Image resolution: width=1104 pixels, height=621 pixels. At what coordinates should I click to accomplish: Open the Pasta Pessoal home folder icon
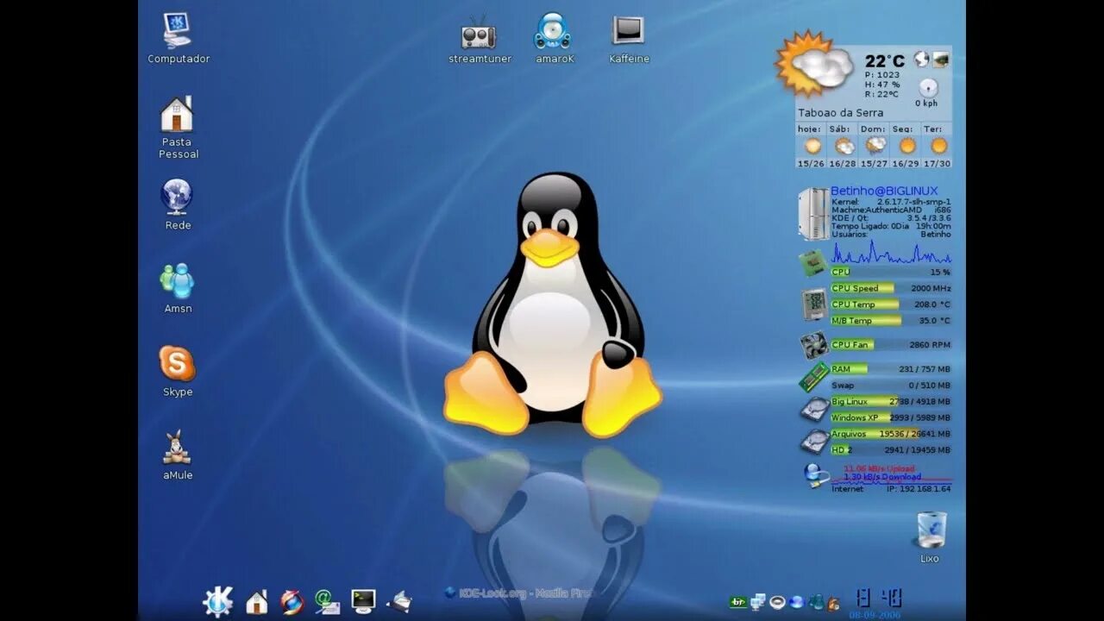(178, 128)
